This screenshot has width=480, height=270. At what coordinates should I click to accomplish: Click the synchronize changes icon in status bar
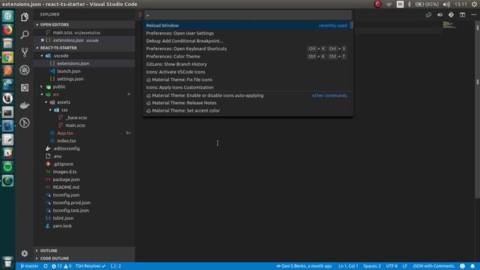(x=45, y=266)
